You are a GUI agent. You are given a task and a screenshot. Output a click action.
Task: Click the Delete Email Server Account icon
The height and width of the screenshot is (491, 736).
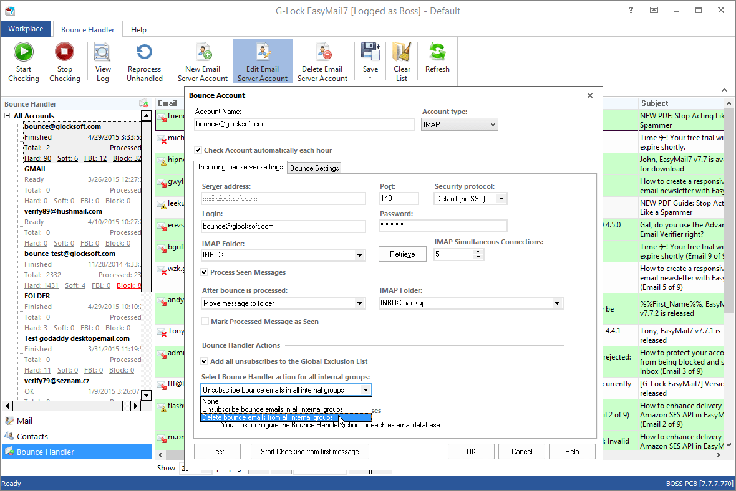[322, 52]
